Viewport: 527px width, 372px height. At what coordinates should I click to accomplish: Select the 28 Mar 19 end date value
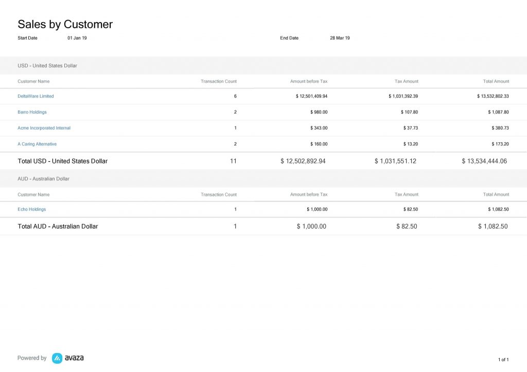pyautogui.click(x=340, y=38)
